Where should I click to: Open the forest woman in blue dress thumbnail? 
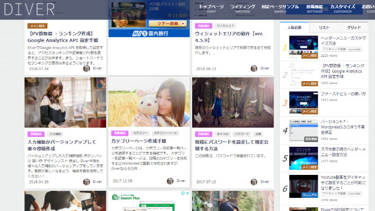[x=233, y=102]
